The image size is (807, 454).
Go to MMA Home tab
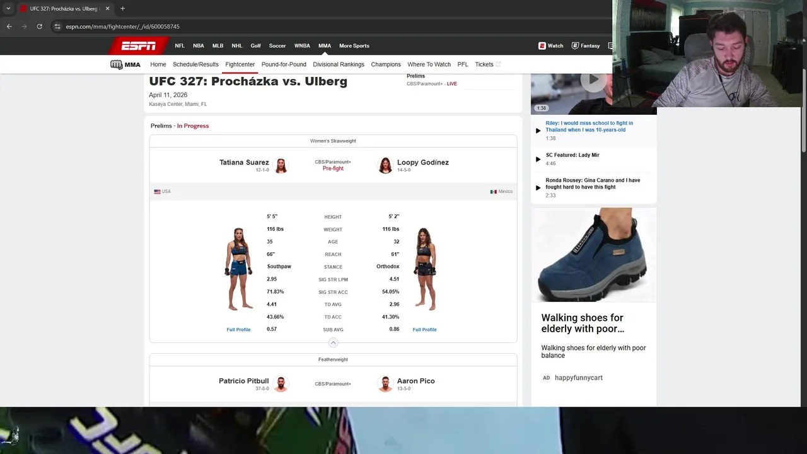click(158, 64)
